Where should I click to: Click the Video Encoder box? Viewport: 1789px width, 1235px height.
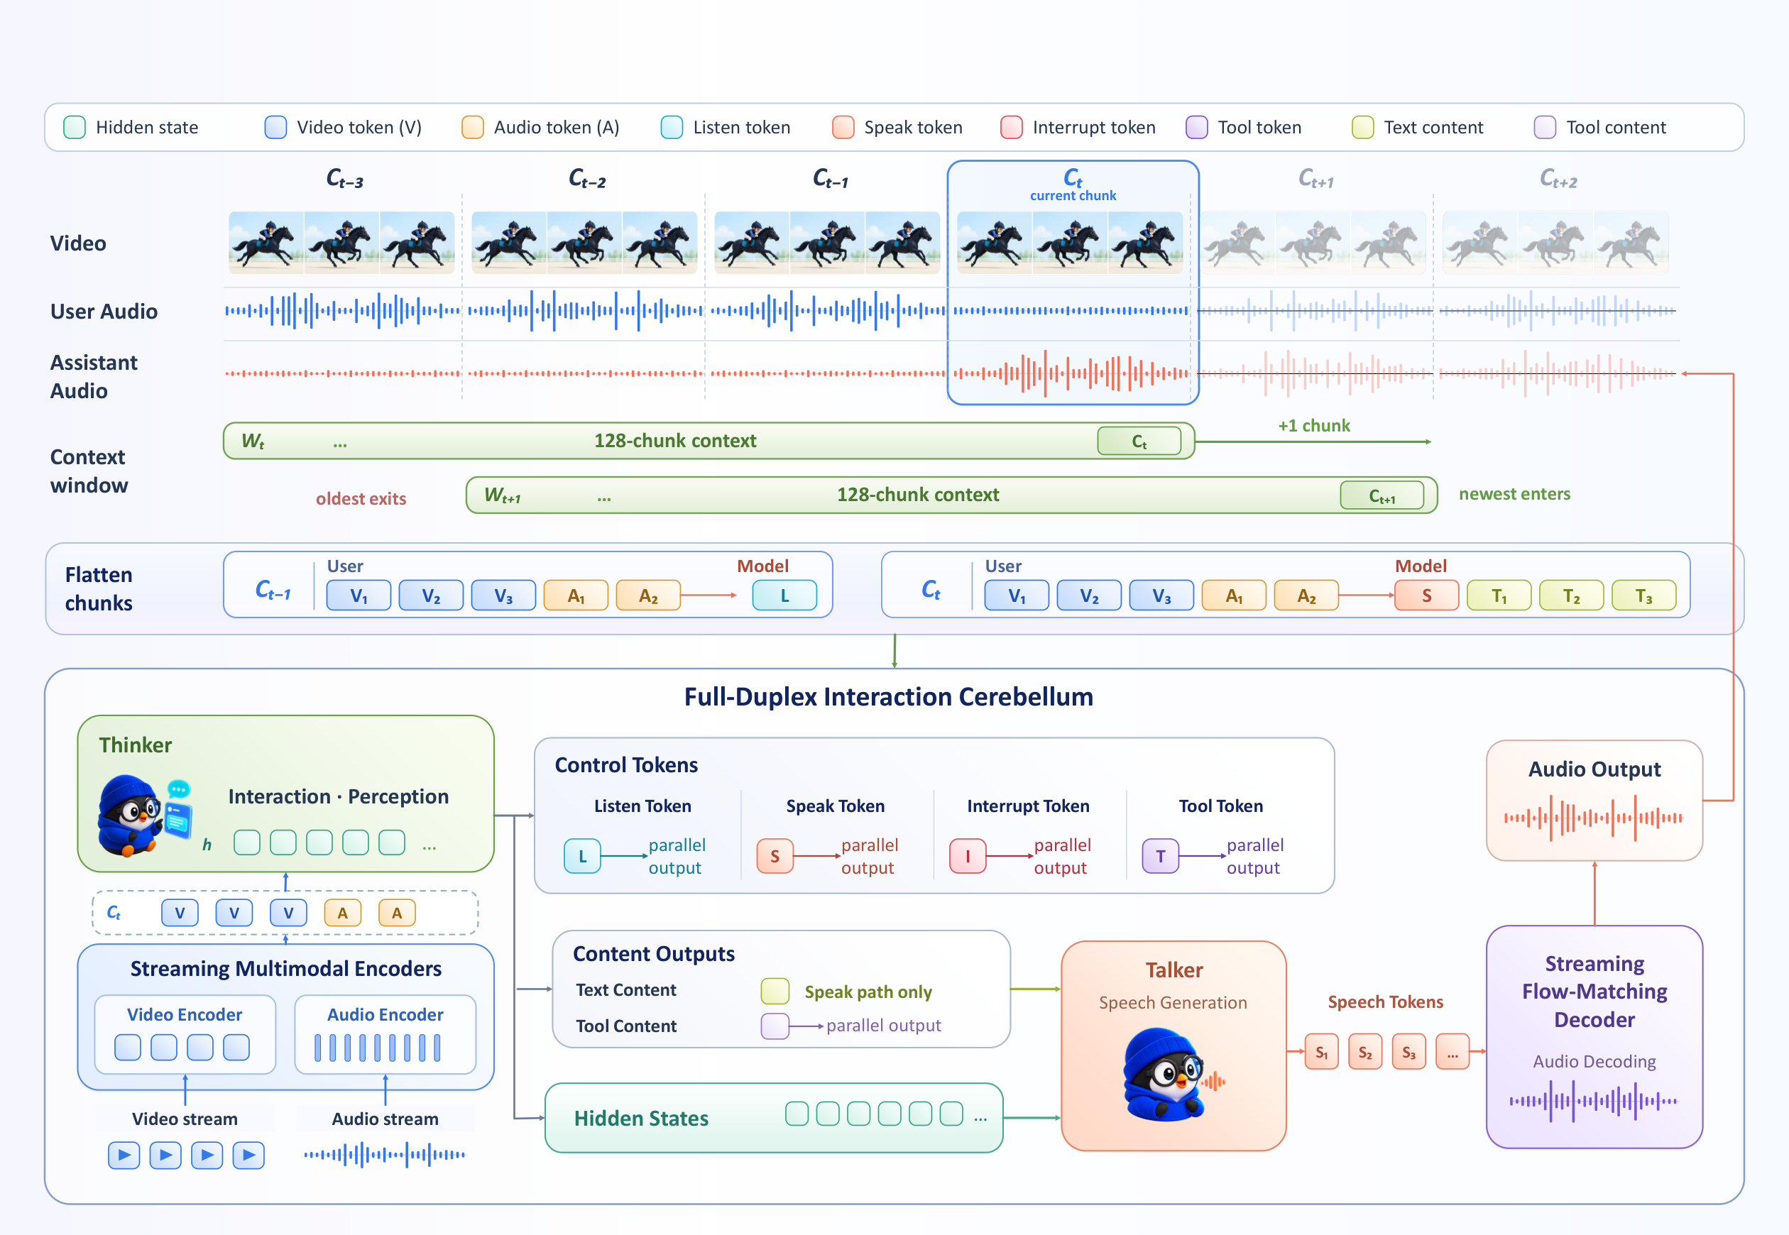click(x=184, y=1035)
